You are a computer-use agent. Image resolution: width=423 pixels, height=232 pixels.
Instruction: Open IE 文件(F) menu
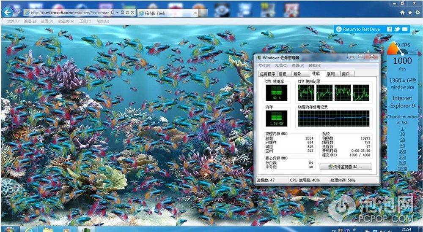(13, 21)
